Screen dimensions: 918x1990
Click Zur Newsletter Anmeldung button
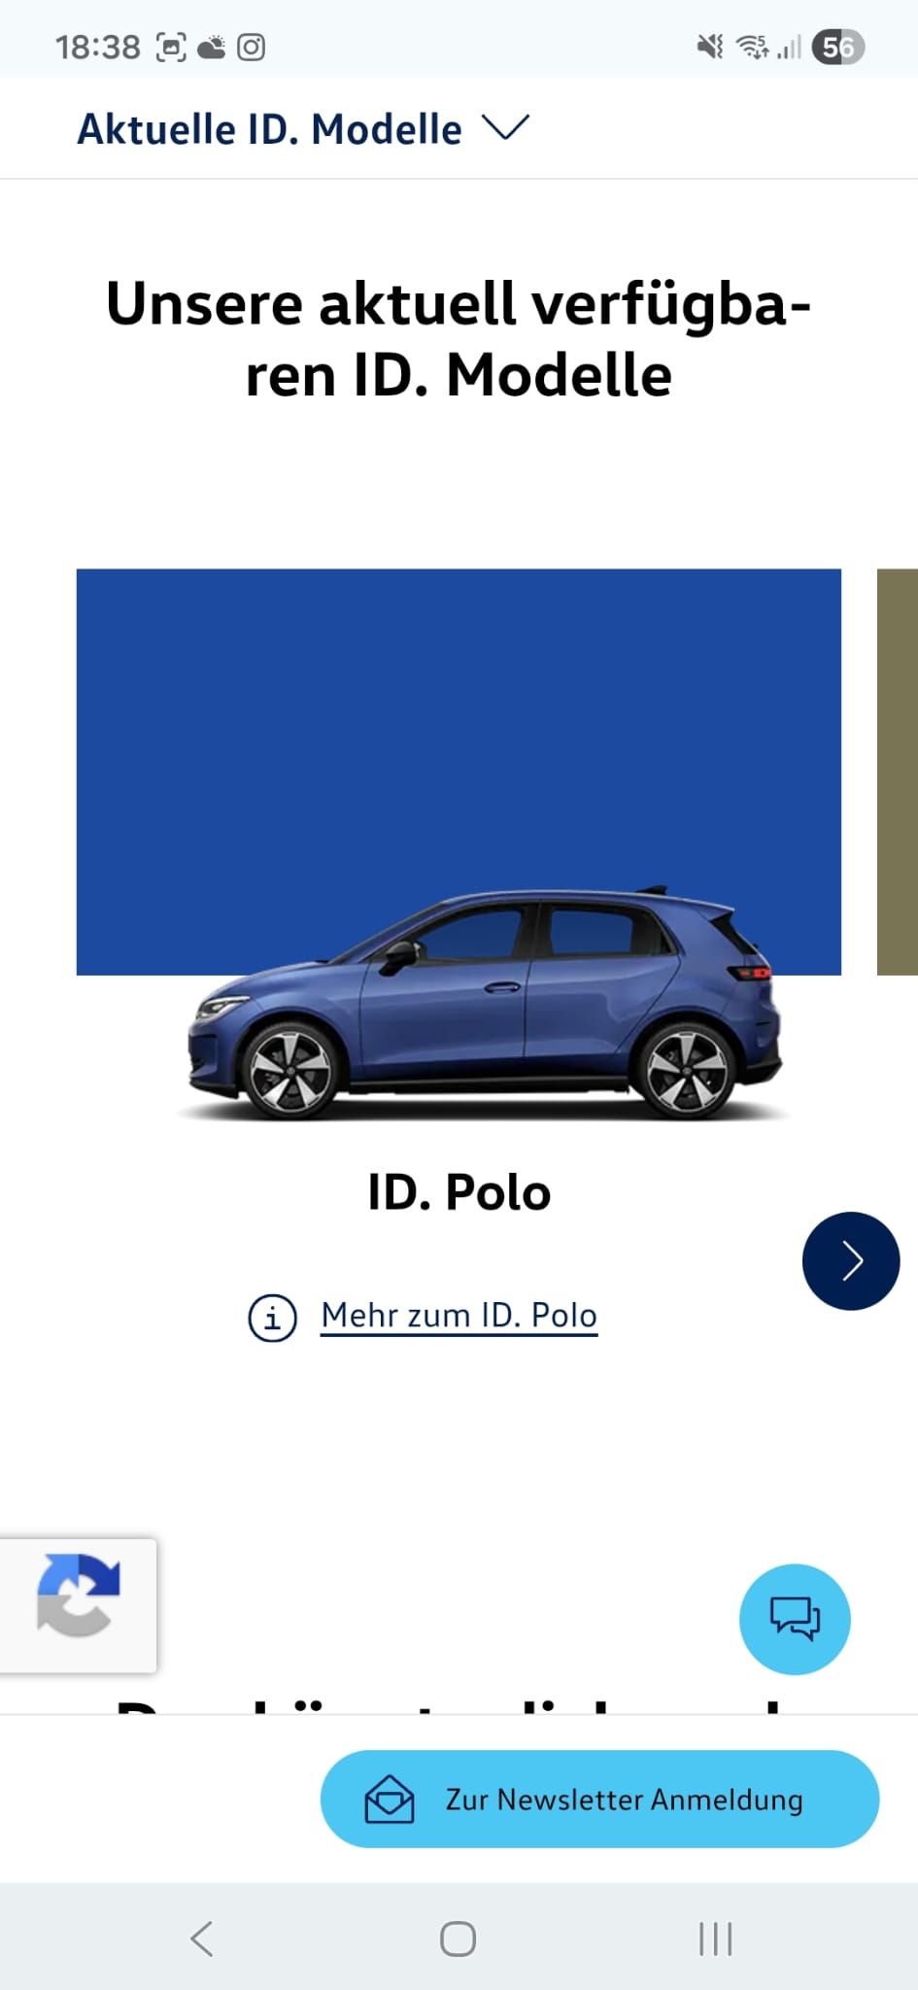(x=599, y=1800)
